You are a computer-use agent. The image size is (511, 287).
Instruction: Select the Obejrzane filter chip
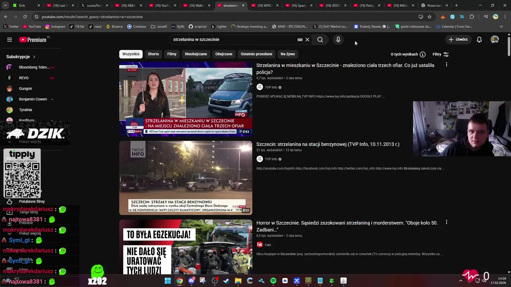click(224, 54)
